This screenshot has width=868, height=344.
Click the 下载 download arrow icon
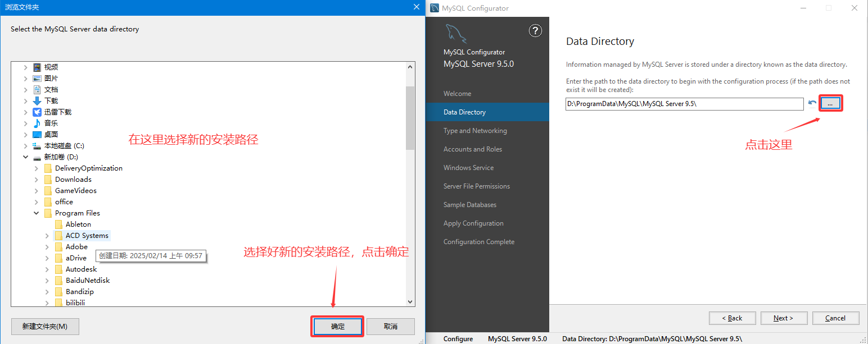tap(37, 101)
